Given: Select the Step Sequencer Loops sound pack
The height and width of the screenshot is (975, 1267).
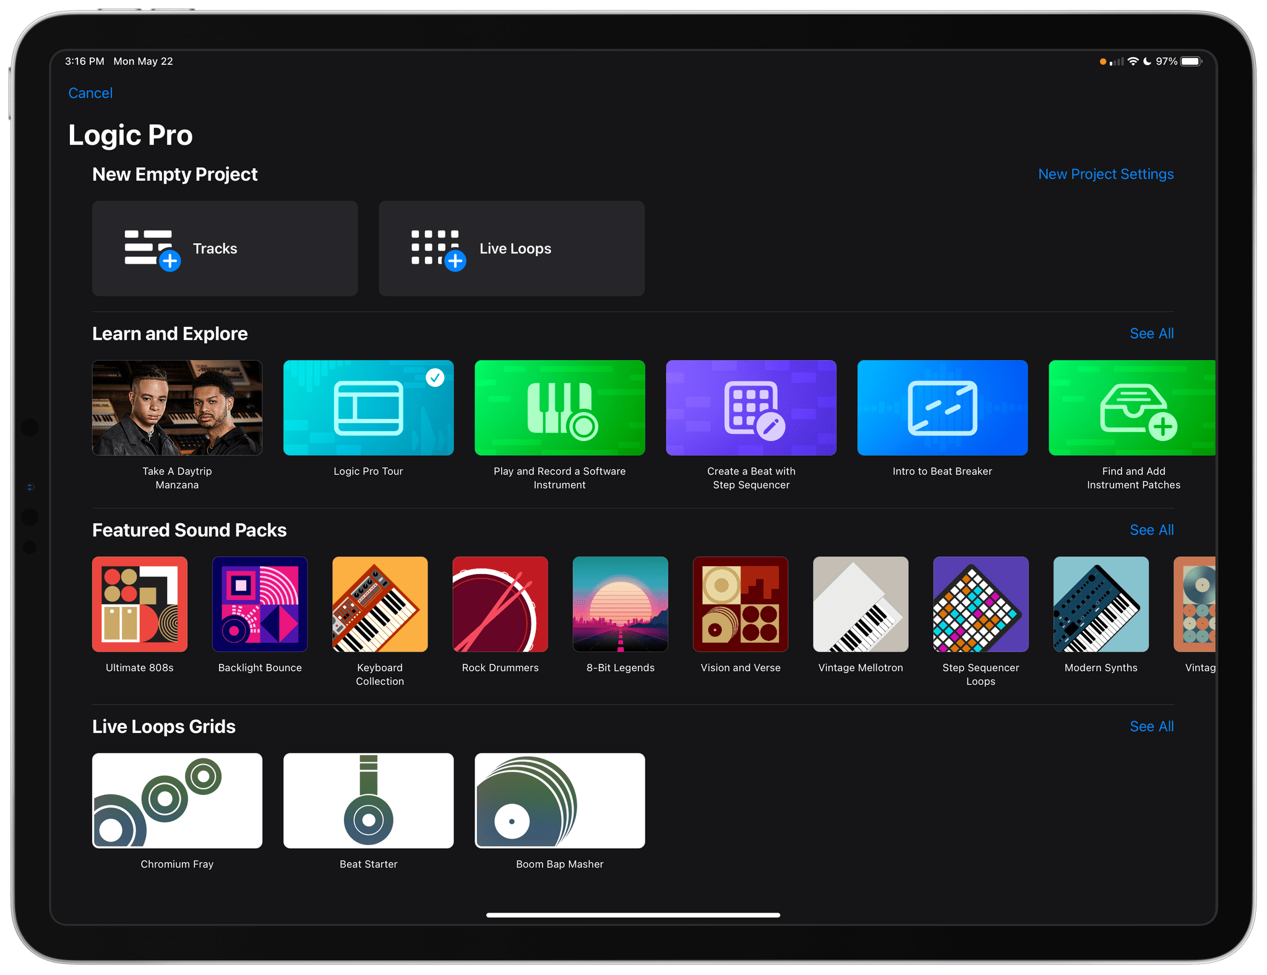Looking at the screenshot, I should coord(981,604).
